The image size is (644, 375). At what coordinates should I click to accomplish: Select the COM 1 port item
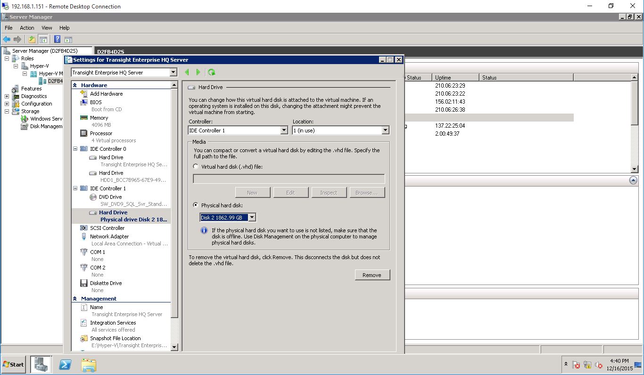pos(98,252)
